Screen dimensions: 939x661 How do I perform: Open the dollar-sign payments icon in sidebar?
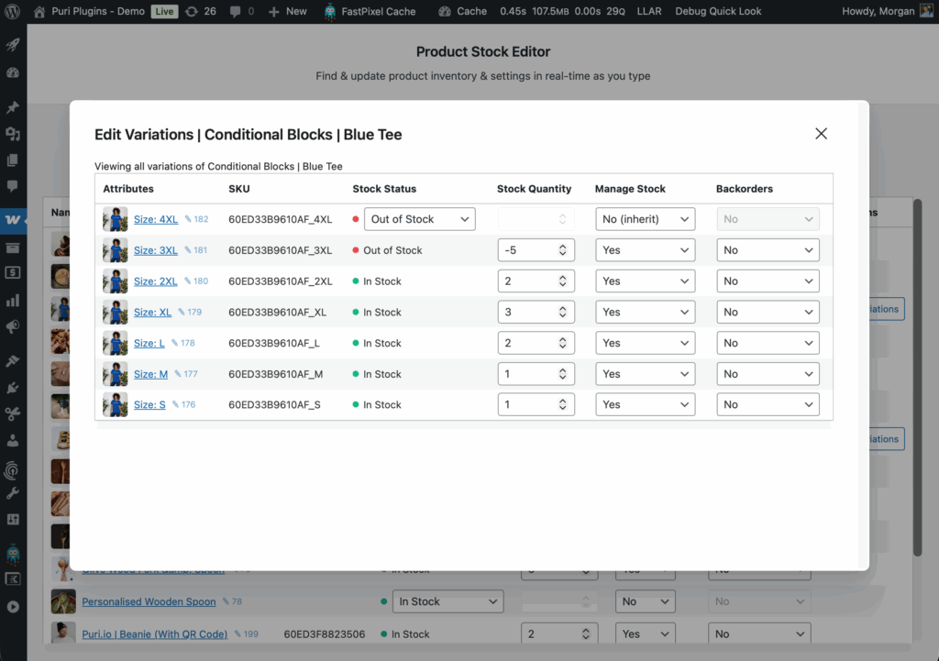click(13, 271)
